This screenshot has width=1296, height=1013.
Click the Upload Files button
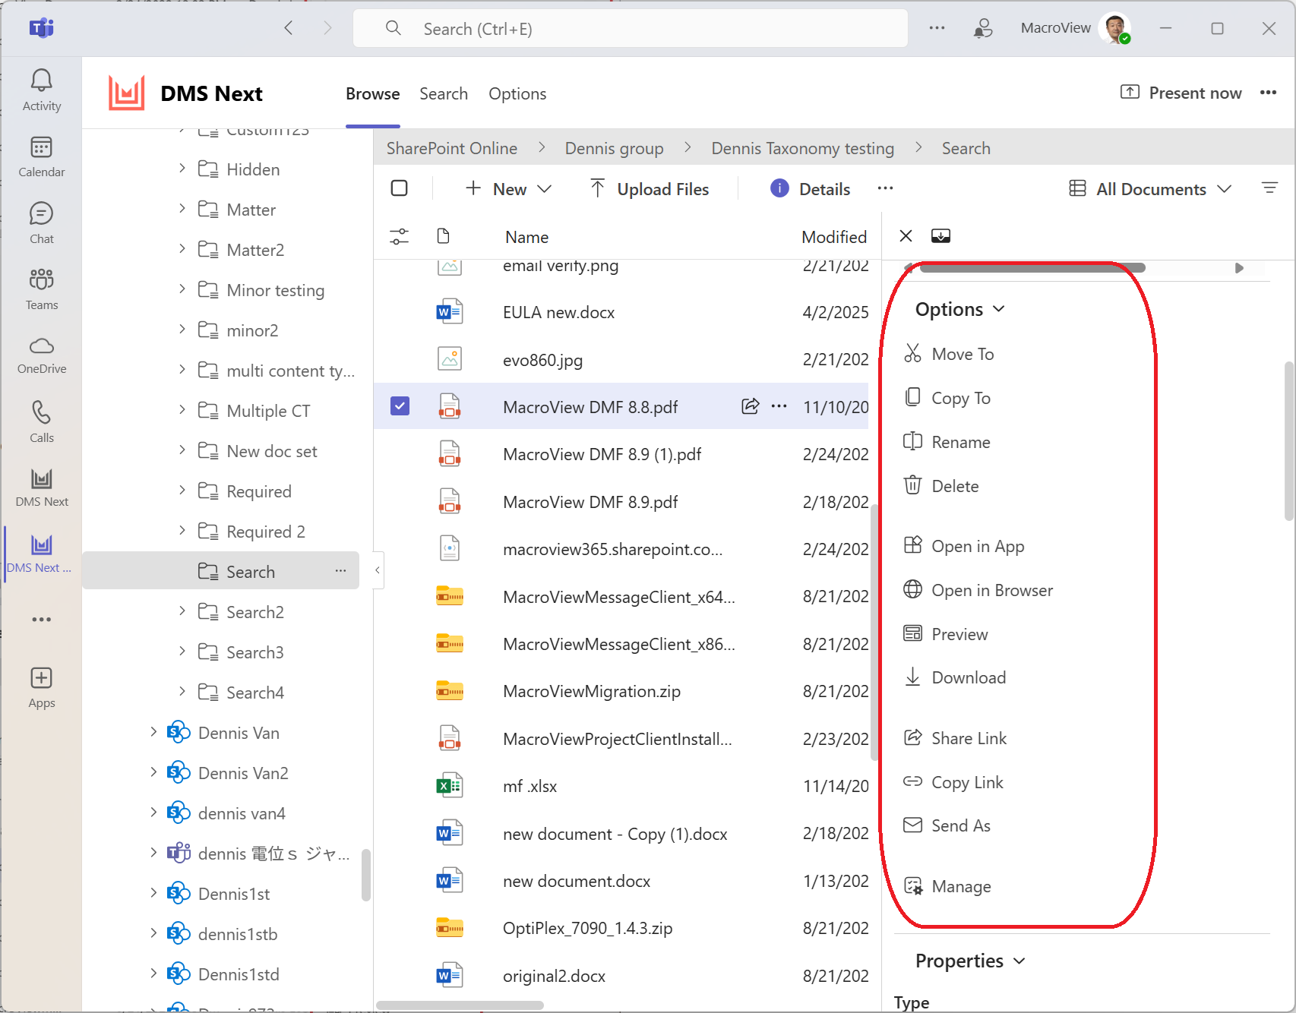[x=650, y=189]
